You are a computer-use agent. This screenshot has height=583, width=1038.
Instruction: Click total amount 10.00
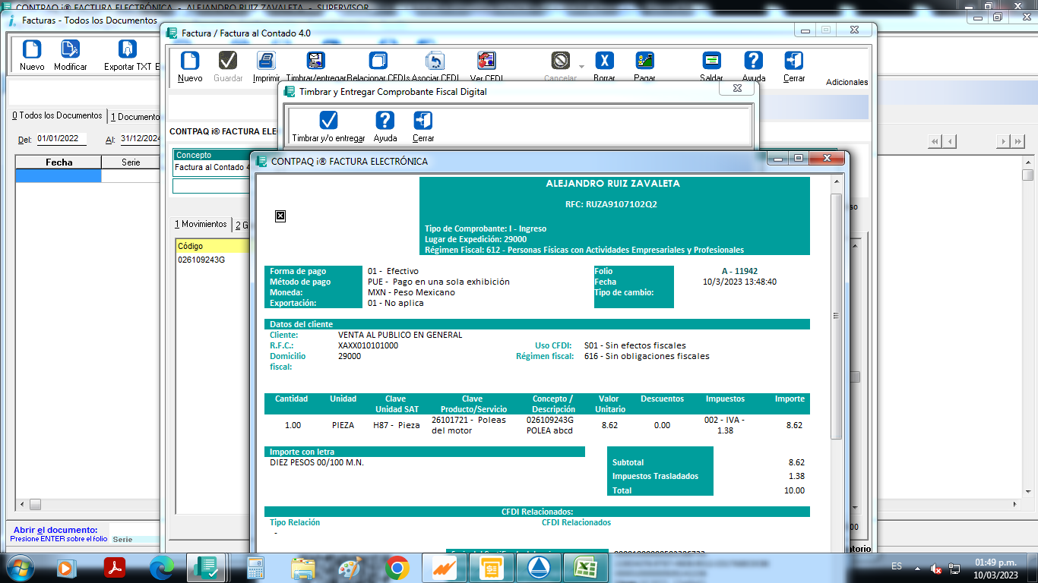794,490
